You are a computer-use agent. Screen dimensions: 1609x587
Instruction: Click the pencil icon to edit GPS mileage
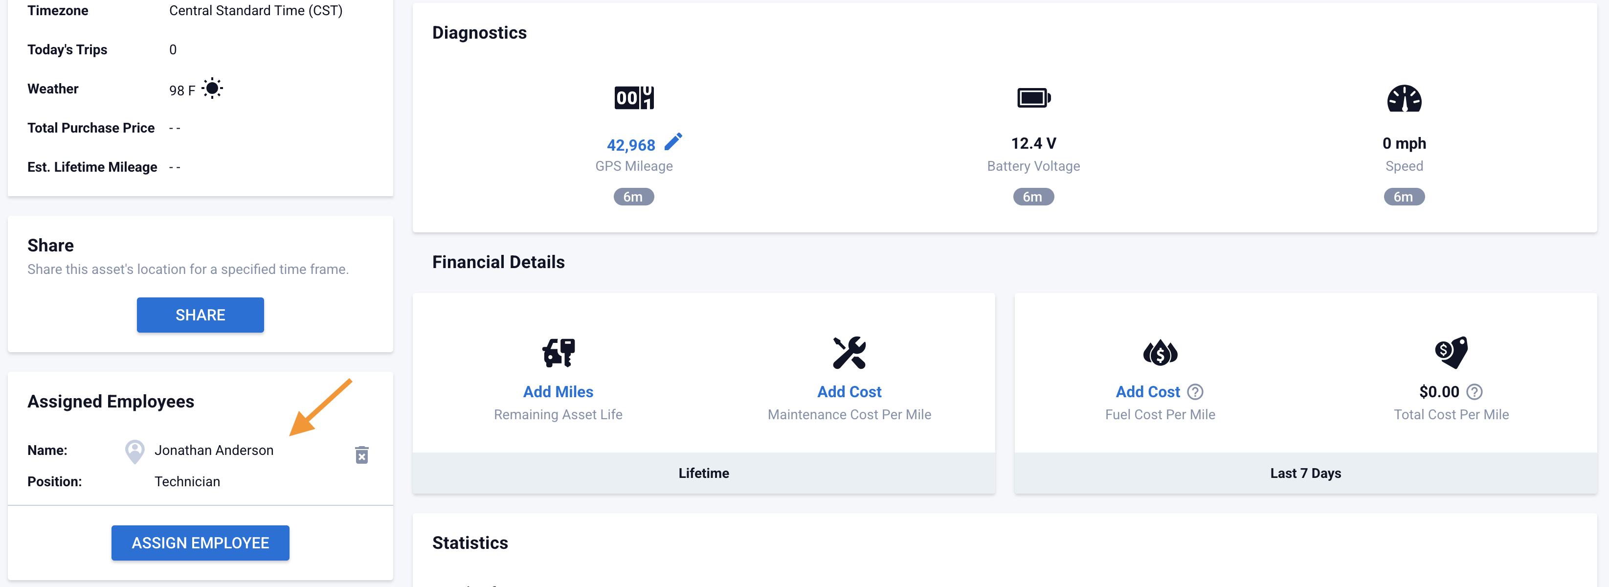coord(673,142)
